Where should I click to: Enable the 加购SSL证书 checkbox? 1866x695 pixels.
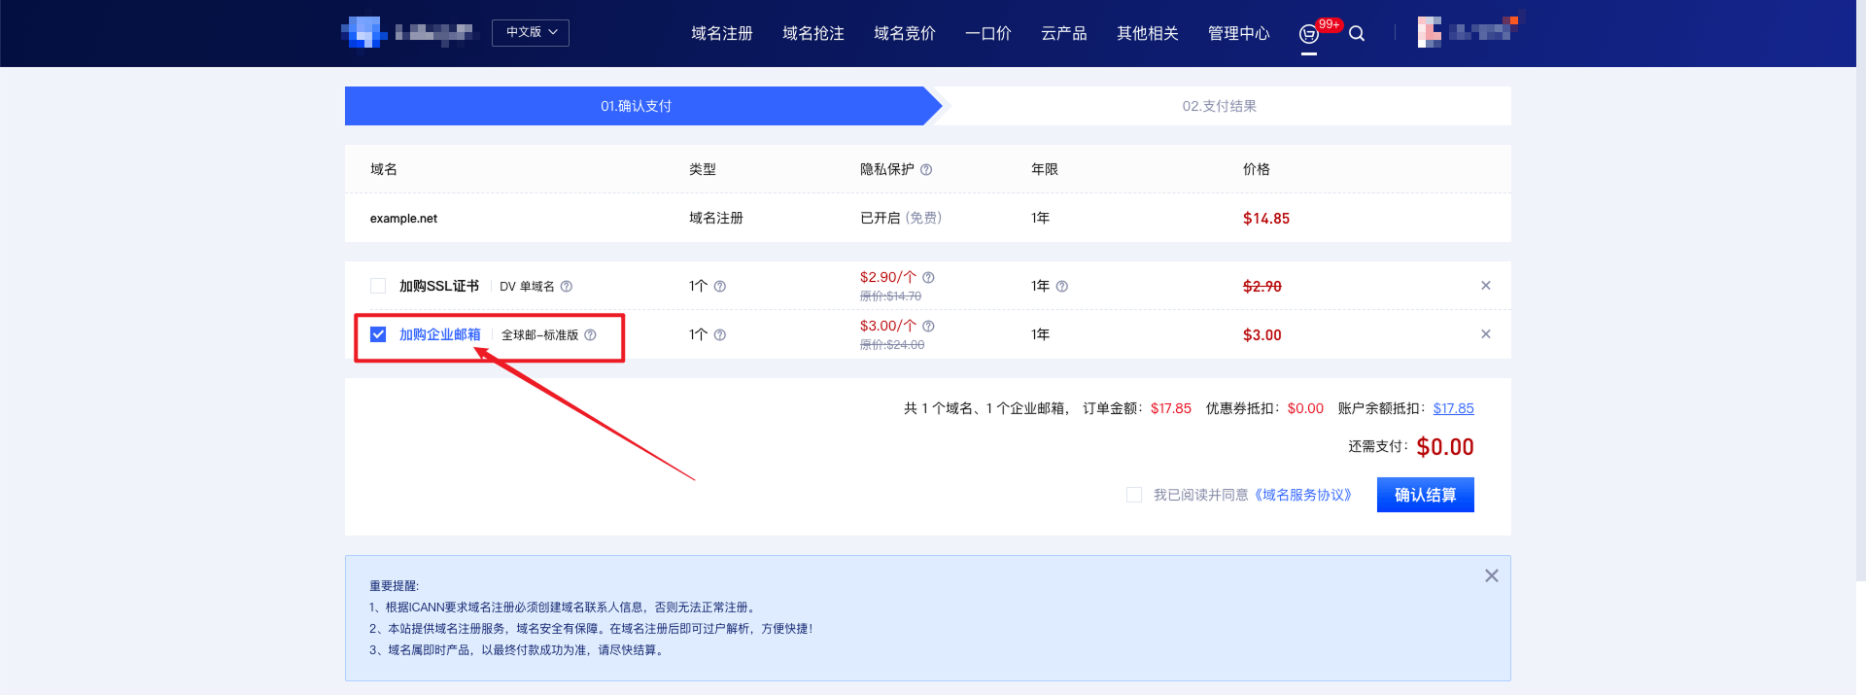[x=378, y=286]
